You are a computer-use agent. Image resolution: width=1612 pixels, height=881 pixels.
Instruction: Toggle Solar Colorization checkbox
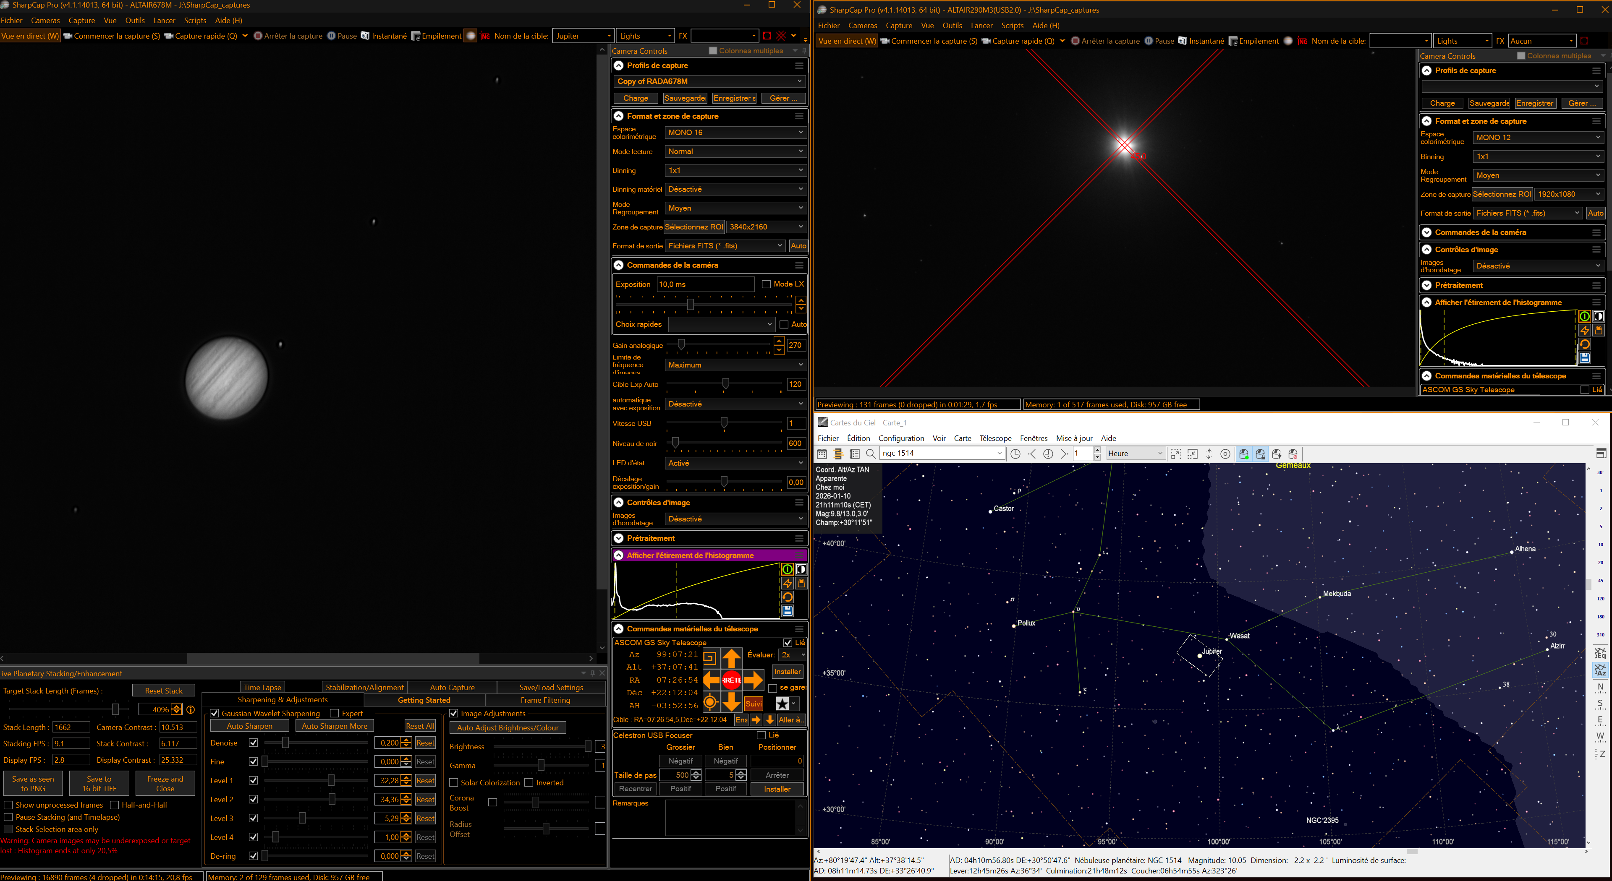click(x=454, y=782)
